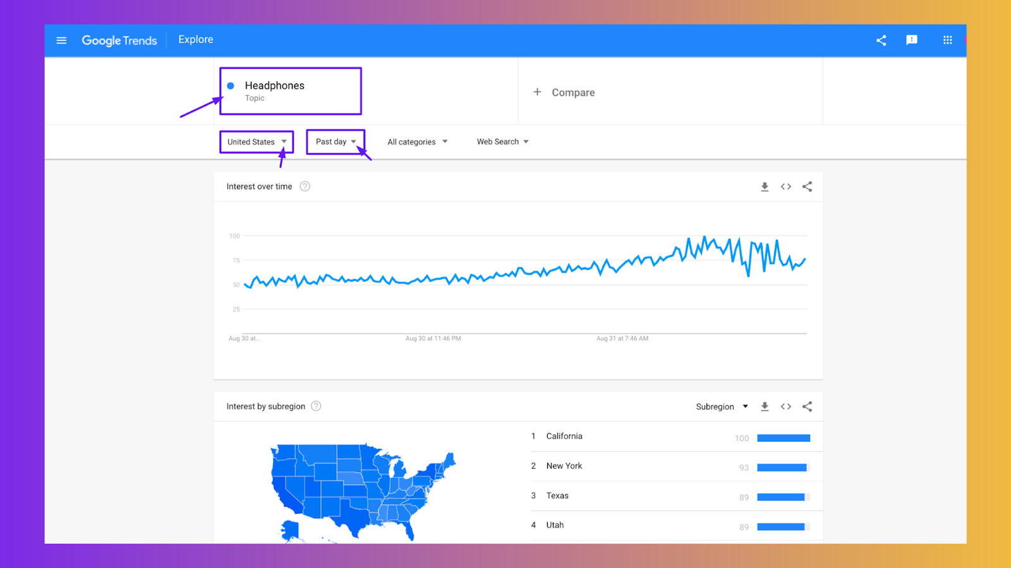Open the hamburger main menu

[x=61, y=40]
